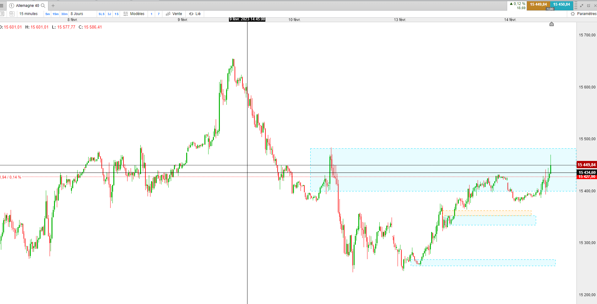The image size is (597, 304).
Task: Click the orange sell price 15 449,84
Action: (x=538, y=4)
